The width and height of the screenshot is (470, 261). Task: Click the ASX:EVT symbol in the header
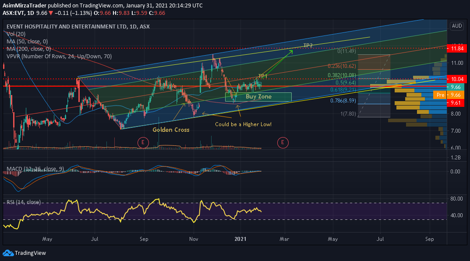[x=14, y=13]
